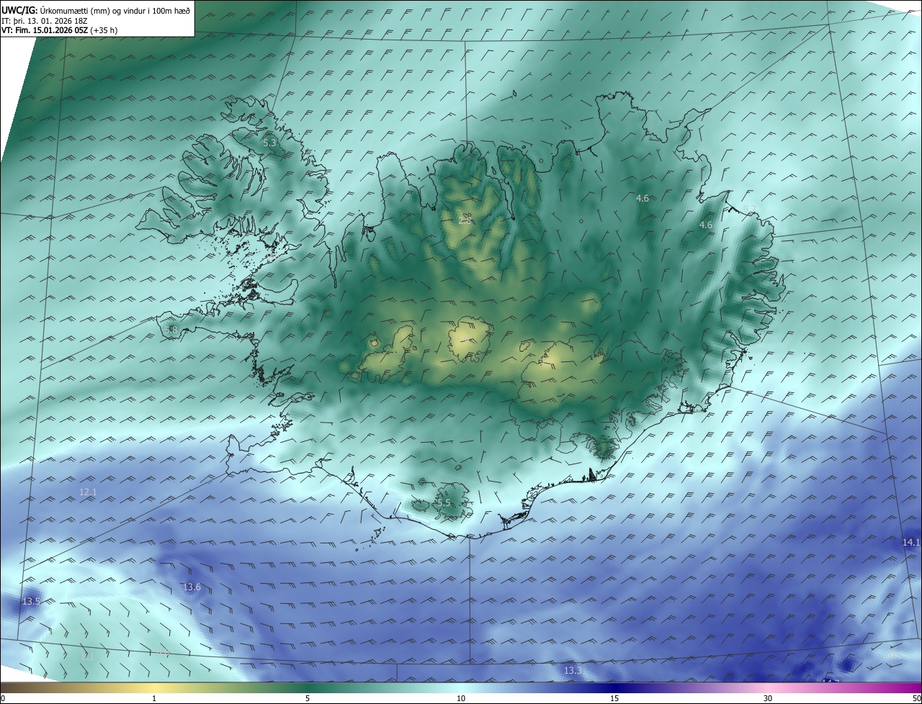Viewport: 922px width, 704px height.
Task: Click the 2.8 value label on the map
Action: point(465,220)
